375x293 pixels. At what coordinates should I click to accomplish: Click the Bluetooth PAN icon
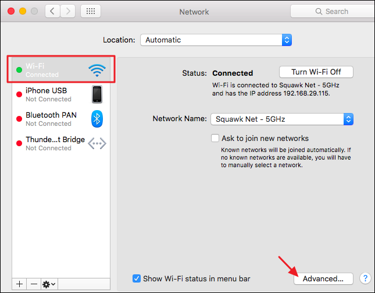point(97,119)
